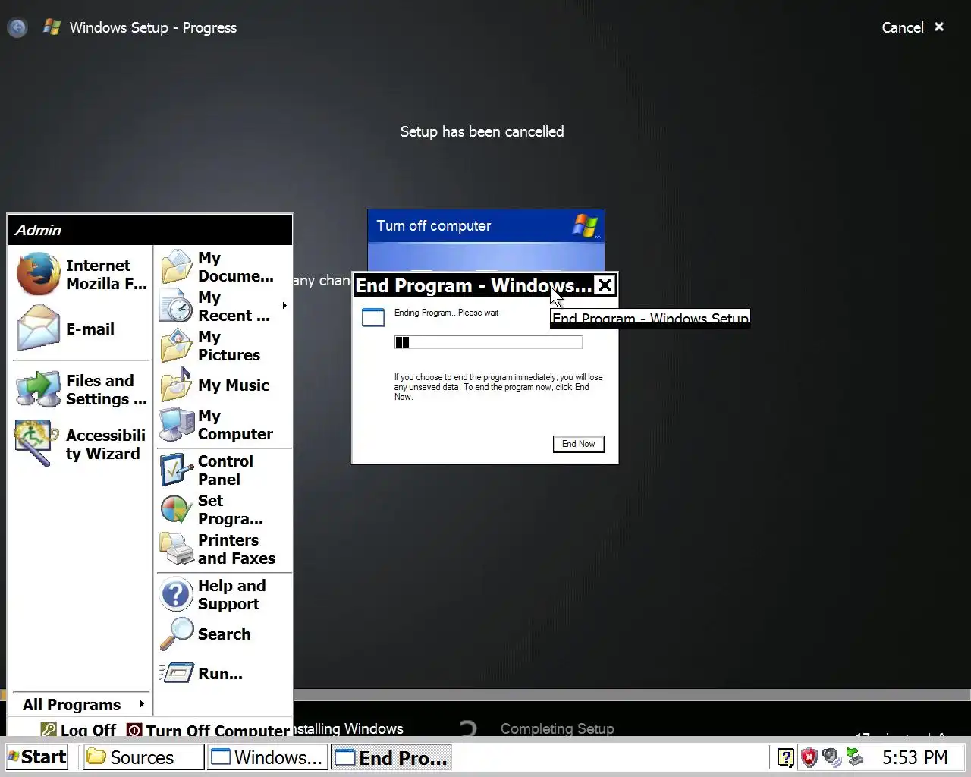Click the Ending Program progress bar
971x777 pixels.
pyautogui.click(x=489, y=342)
